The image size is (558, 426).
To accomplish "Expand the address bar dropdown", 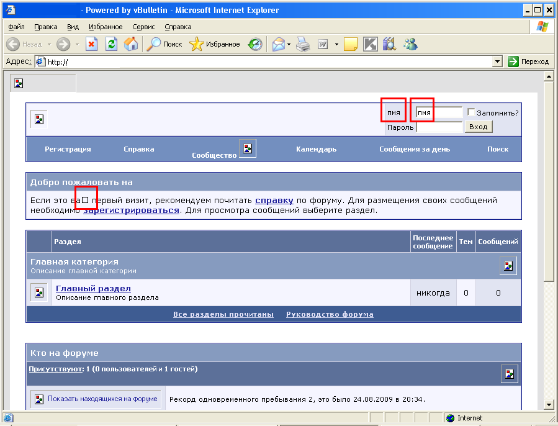I will point(497,61).
